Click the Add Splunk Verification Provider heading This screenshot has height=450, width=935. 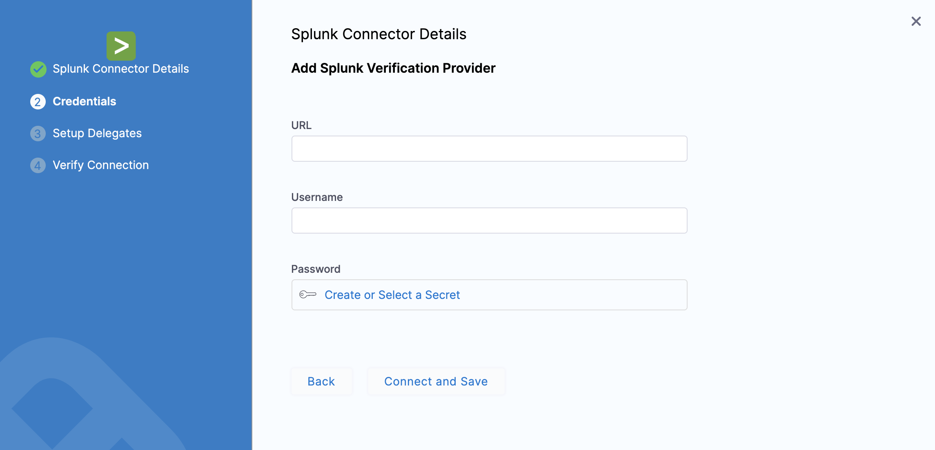click(x=393, y=68)
